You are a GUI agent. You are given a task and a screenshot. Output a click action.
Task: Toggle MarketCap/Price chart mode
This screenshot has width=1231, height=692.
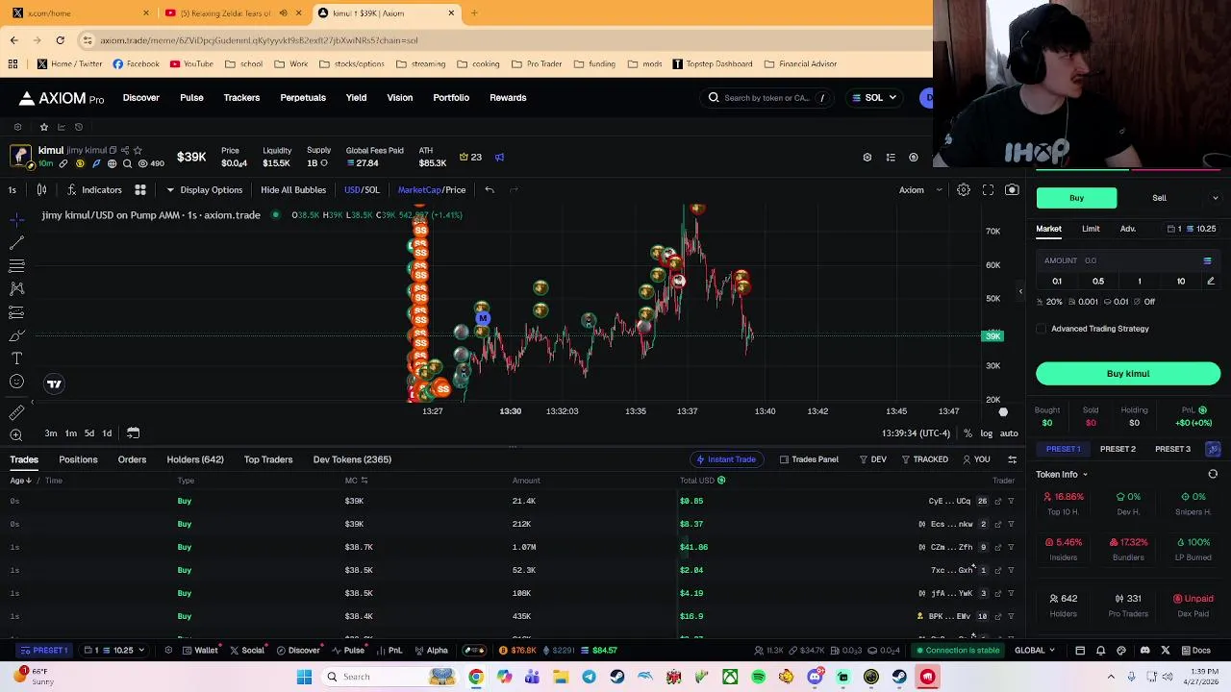432,189
